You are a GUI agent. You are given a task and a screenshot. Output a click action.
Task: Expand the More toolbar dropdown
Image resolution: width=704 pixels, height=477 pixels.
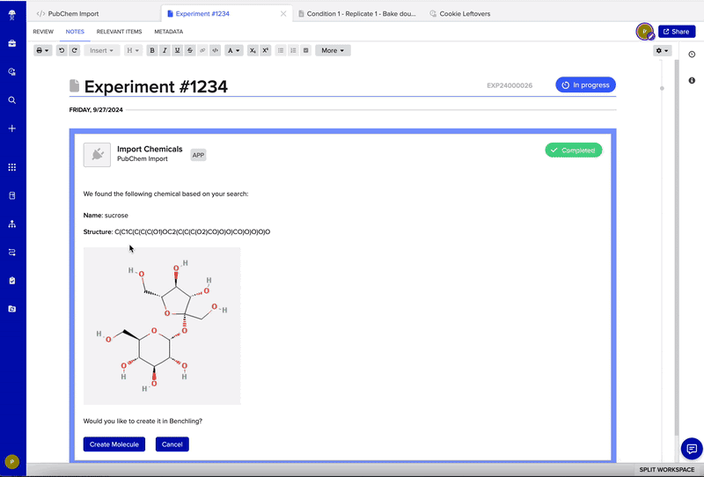click(x=333, y=50)
